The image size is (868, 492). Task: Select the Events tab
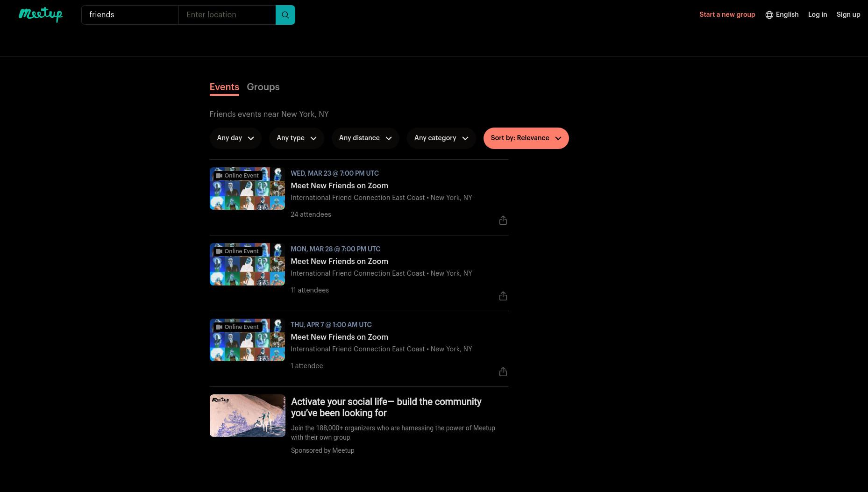224,87
